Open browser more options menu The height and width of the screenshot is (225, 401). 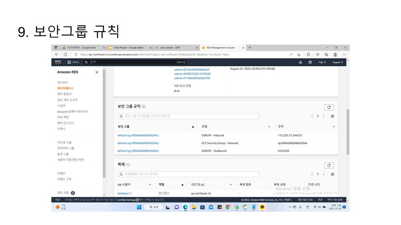[344, 54]
